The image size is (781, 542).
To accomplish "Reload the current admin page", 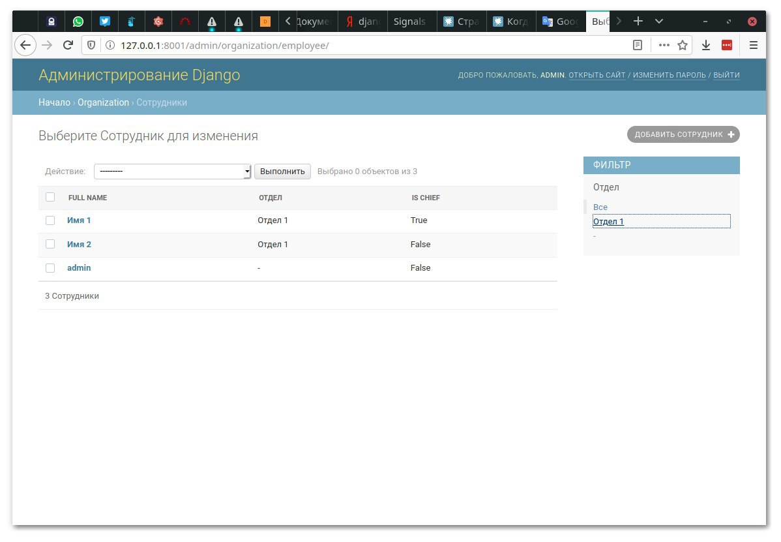I will point(67,45).
